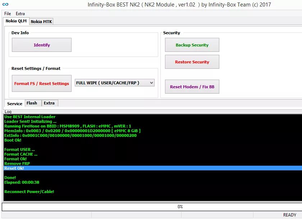The width and height of the screenshot is (302, 219).
Task: Select the Extra bottom tab
Action: pos(49,103)
